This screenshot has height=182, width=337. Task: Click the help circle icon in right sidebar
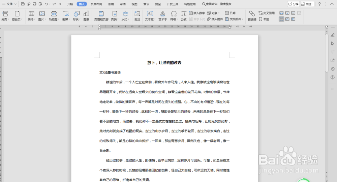pyautogui.click(x=333, y=78)
